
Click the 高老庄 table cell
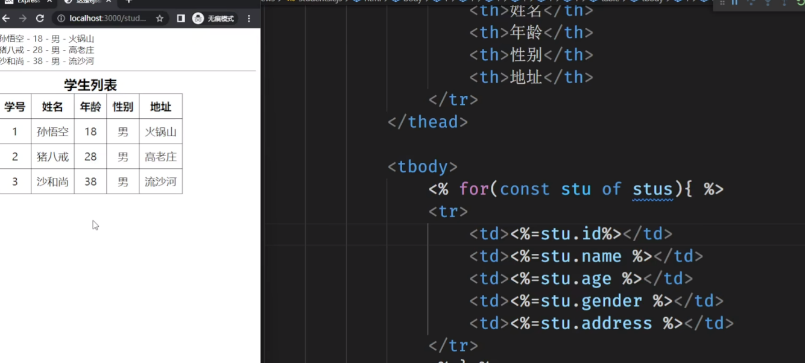tap(160, 157)
